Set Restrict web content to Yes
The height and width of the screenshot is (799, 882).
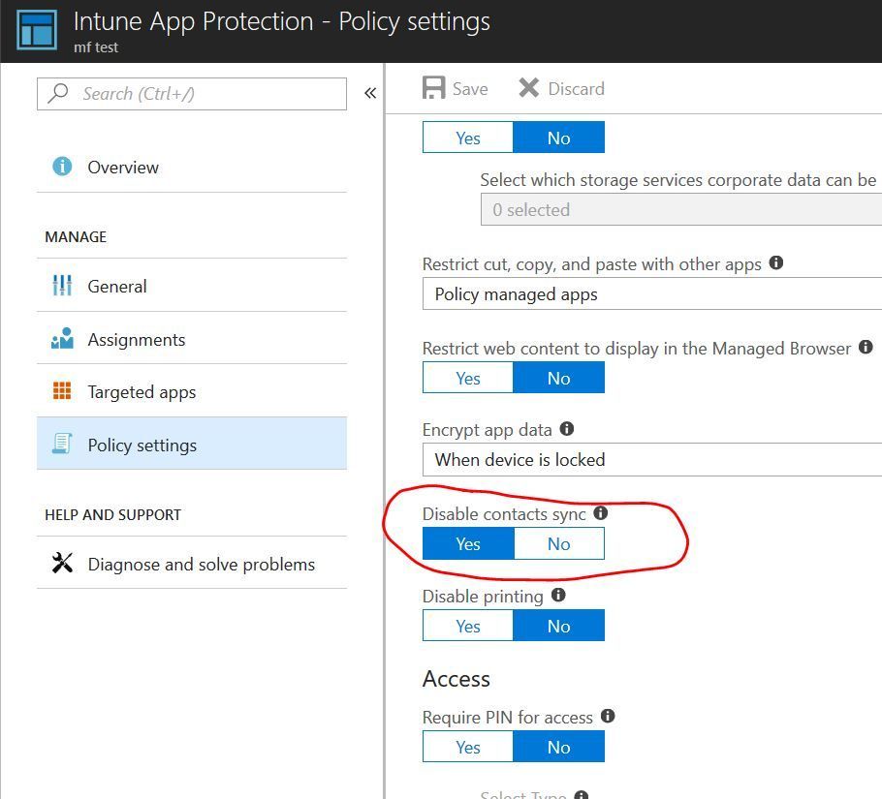[468, 378]
